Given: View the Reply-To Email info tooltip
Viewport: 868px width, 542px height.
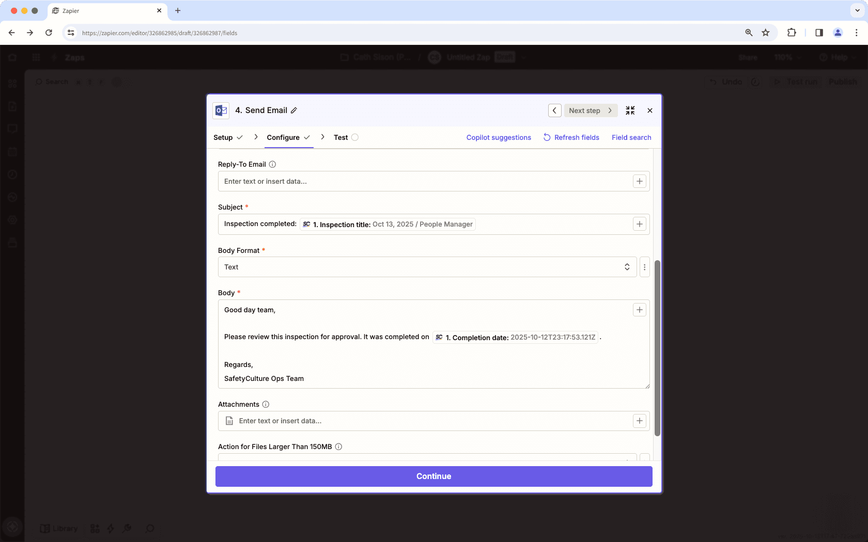Looking at the screenshot, I should click(272, 164).
